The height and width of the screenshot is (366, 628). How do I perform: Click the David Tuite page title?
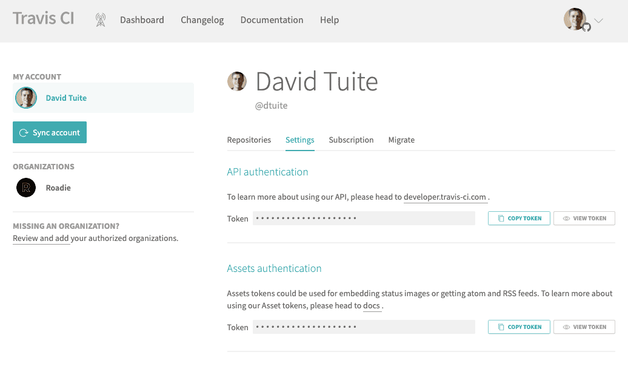[316, 81]
